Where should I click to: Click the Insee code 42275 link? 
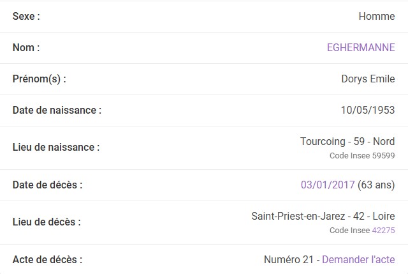coord(383,231)
